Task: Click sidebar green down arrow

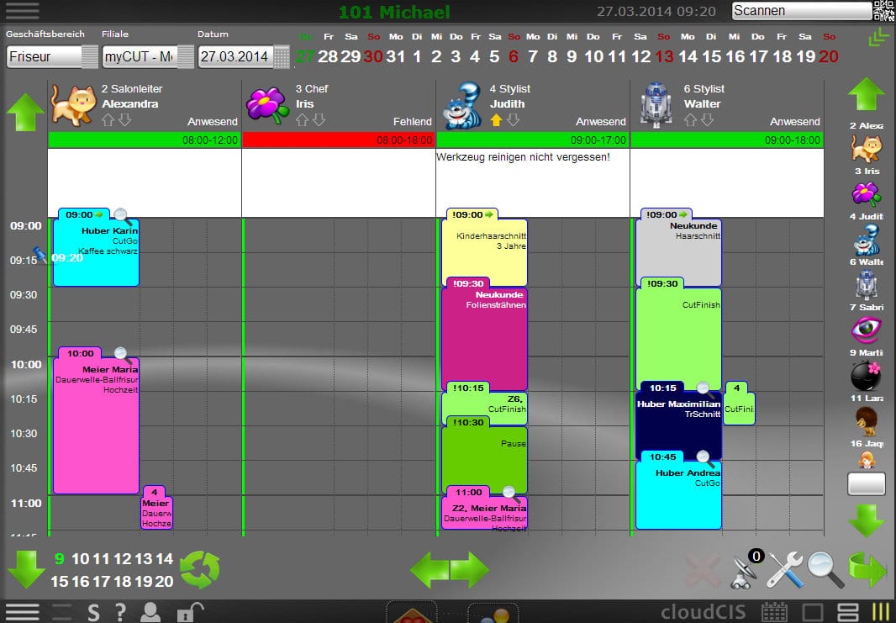Action: tap(867, 520)
